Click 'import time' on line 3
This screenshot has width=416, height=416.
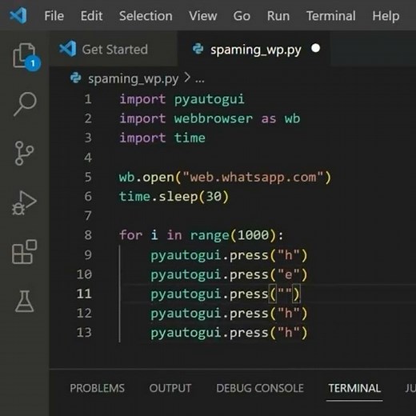click(162, 138)
